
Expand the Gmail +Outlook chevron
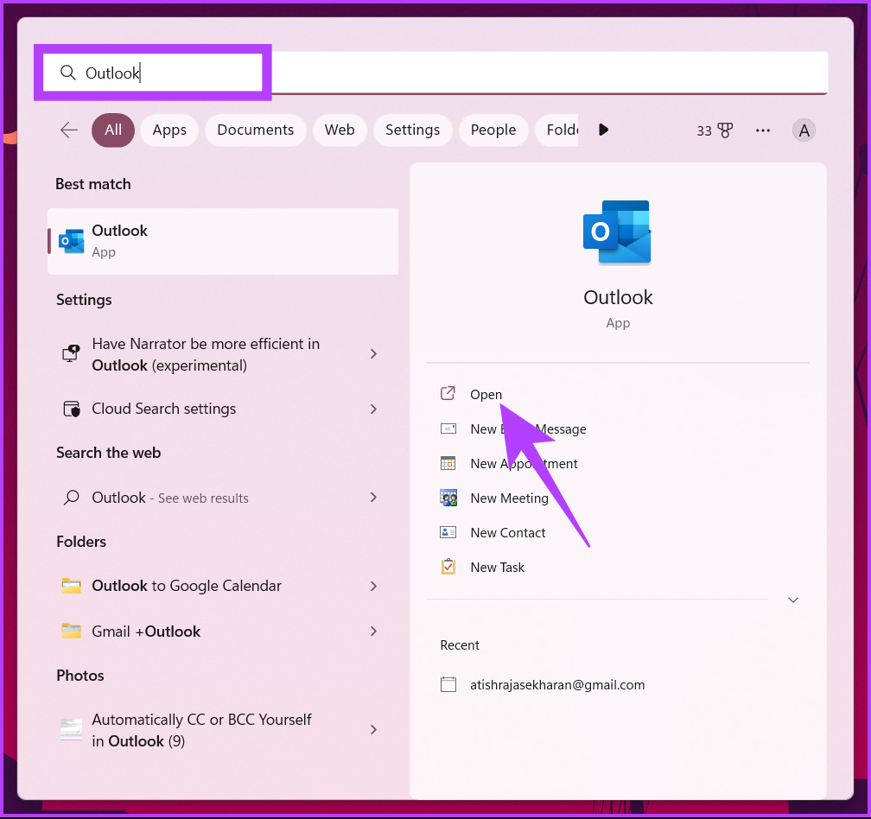click(x=374, y=632)
